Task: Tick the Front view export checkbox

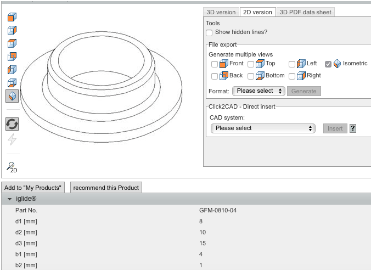Action: 215,64
